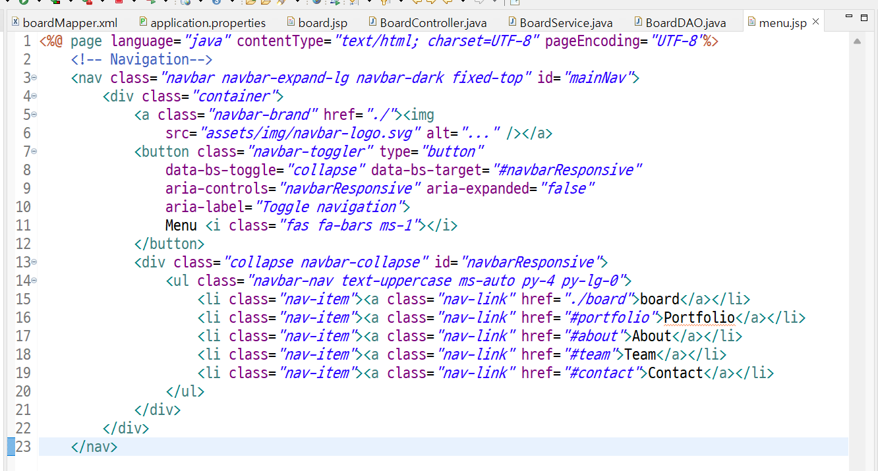This screenshot has width=878, height=471.
Task: Select the menu.jsp tab label
Action: 783,23
